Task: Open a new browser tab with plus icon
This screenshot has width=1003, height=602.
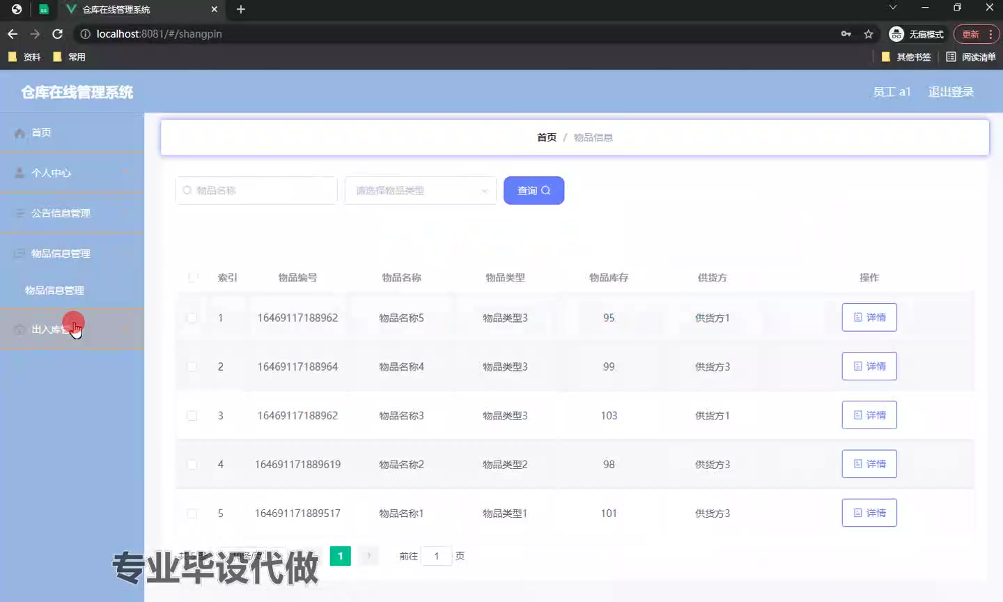Action: 241,9
